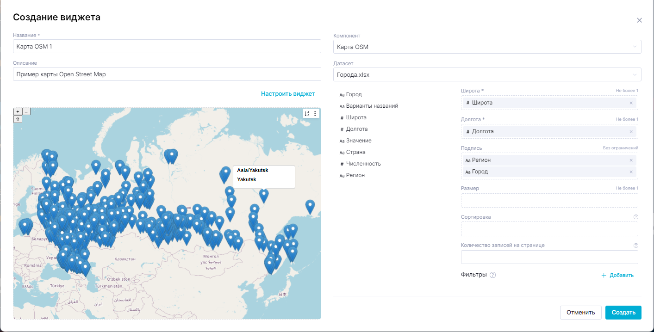Screen dimensions: 654x332
Task: Expand the Компонент dropdown
Action: pyautogui.click(x=487, y=47)
